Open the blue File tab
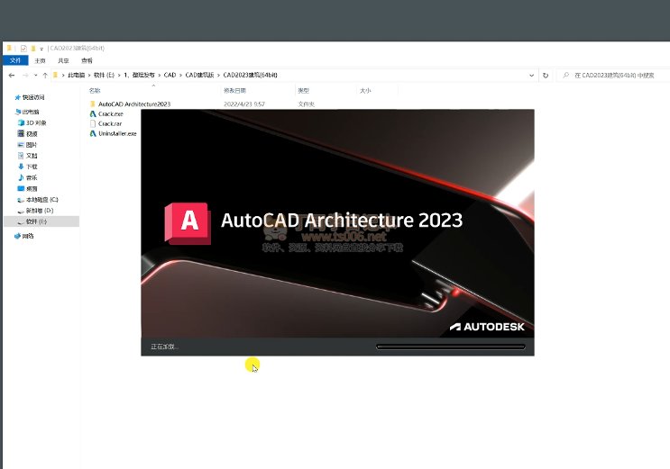The image size is (670, 469). (x=15, y=60)
